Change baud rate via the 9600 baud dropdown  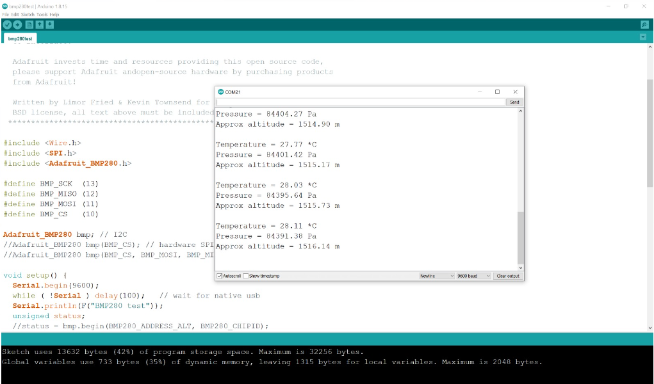(x=472, y=276)
